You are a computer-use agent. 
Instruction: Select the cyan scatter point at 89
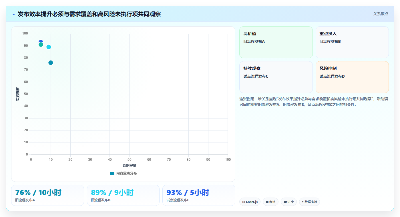(49, 47)
